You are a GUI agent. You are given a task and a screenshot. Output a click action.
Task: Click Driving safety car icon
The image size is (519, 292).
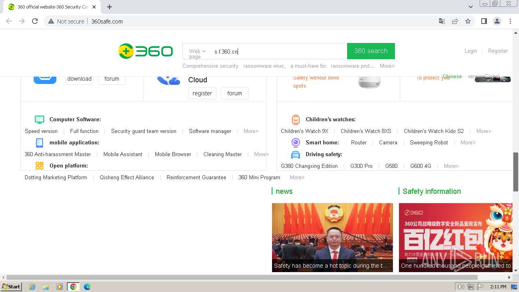click(296, 154)
